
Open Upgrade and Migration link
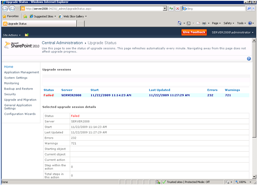click(20, 100)
